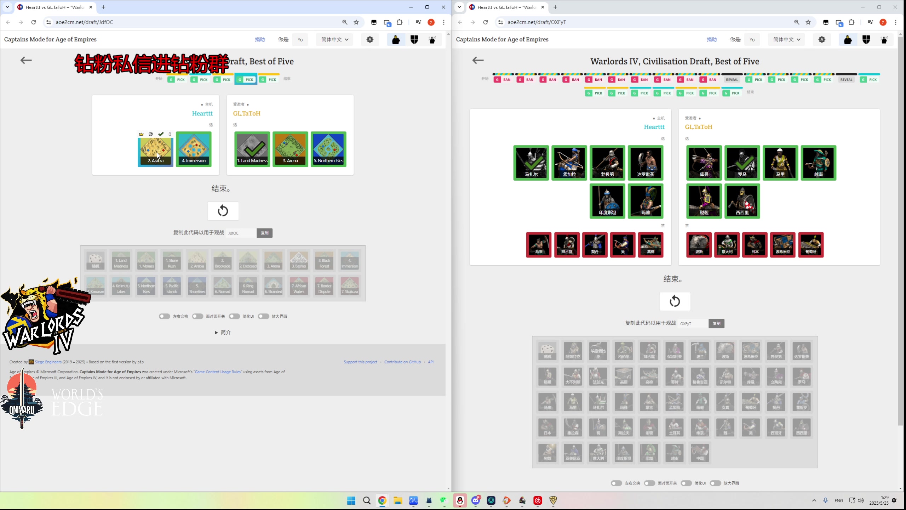Toggle 面对面开关 switch in right window
The height and width of the screenshot is (510, 906).
pos(650,483)
